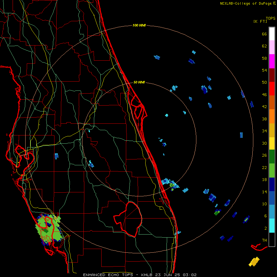The width and height of the screenshot is (277, 277).
Task: Click the legend value "54"
Action: pos(264,70)
